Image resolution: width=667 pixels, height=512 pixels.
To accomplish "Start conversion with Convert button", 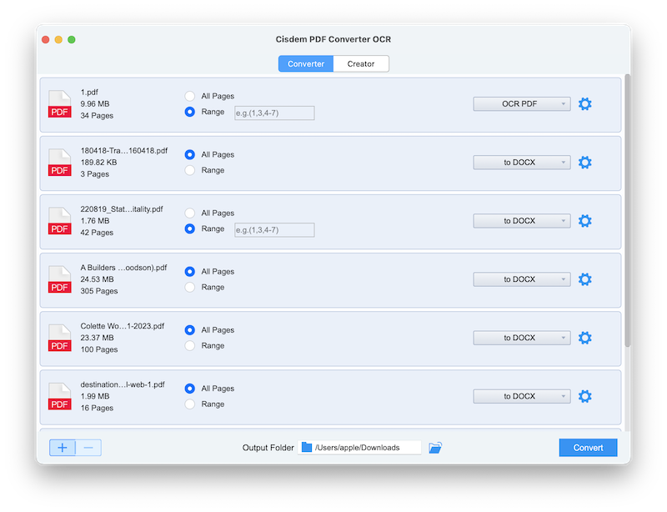I will pyautogui.click(x=588, y=448).
